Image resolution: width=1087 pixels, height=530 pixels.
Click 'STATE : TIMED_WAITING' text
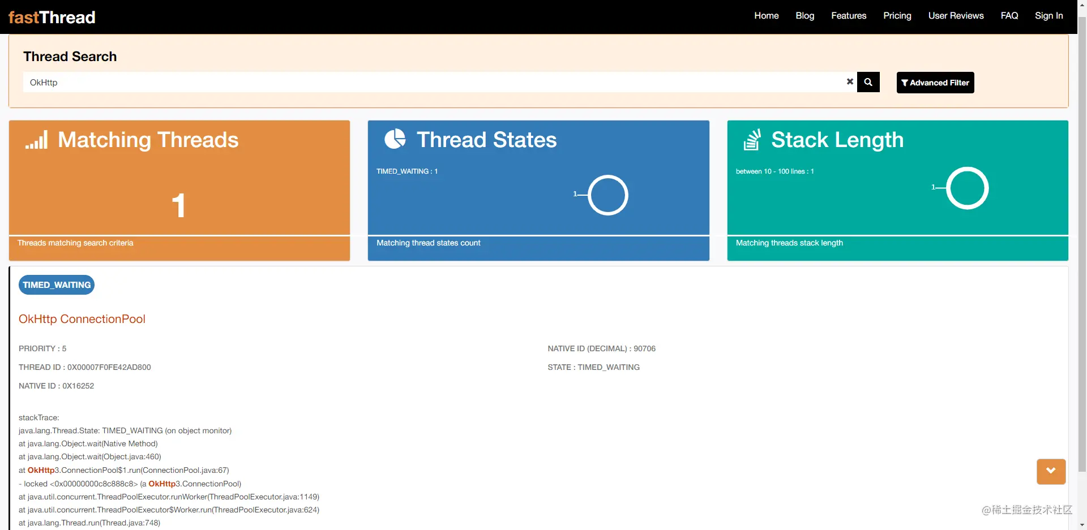(593, 367)
